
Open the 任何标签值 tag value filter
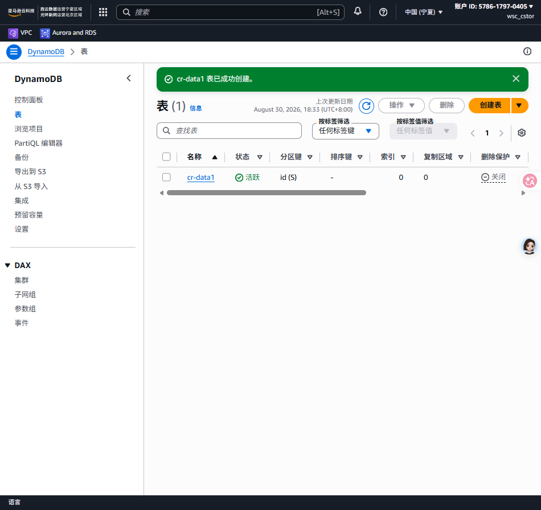(x=423, y=131)
